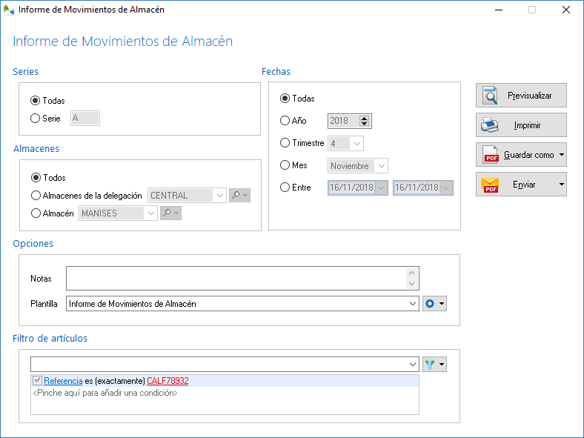
Task: Open the MANISES warehouse dropdown
Action: coord(150,213)
